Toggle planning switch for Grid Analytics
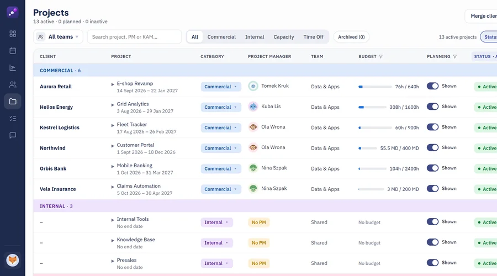Image resolution: width=497 pixels, height=276 pixels. pyautogui.click(x=432, y=107)
